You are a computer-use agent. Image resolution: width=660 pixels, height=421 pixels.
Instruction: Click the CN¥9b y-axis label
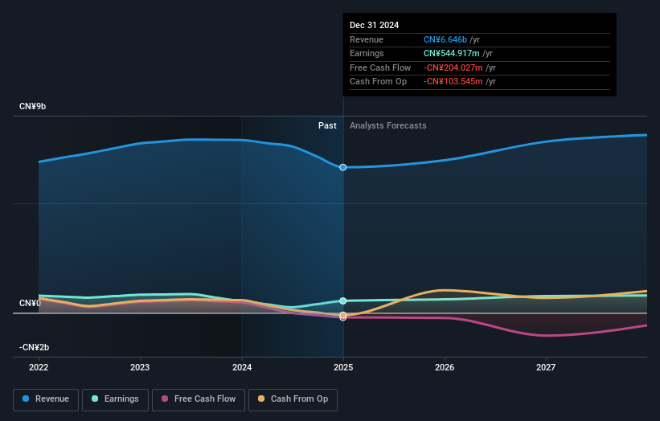32,106
